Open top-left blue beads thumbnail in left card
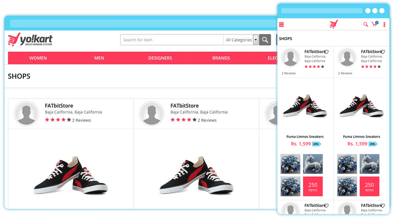 pos(291,164)
